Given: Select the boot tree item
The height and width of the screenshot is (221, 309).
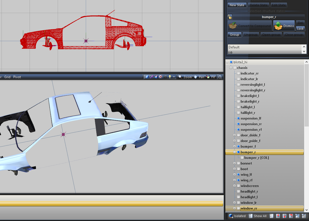Looking at the screenshot, I should point(244,169).
